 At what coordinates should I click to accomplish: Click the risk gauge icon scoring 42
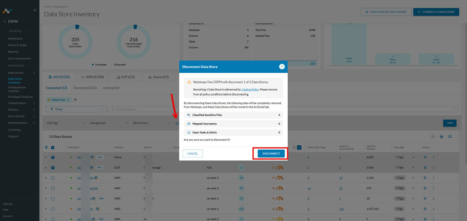(280, 209)
